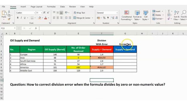
Task: Open the Borders dropdown arrow
Action: click(35, 18)
